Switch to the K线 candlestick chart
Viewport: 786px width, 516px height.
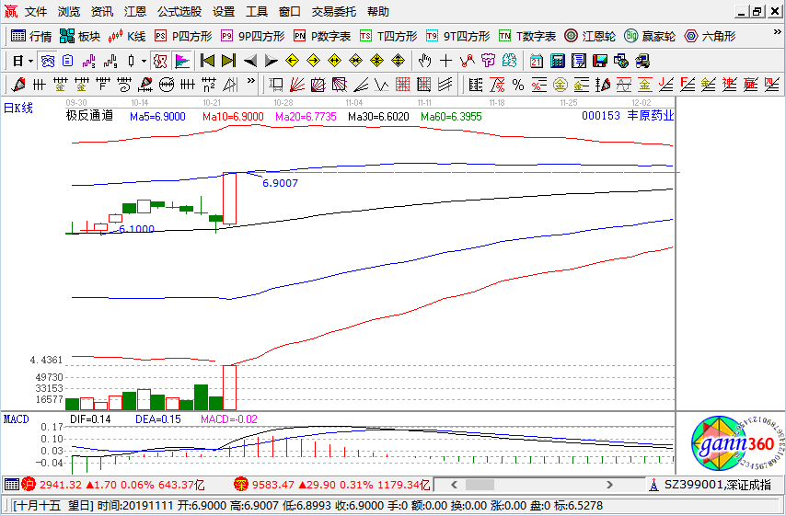click(127, 36)
